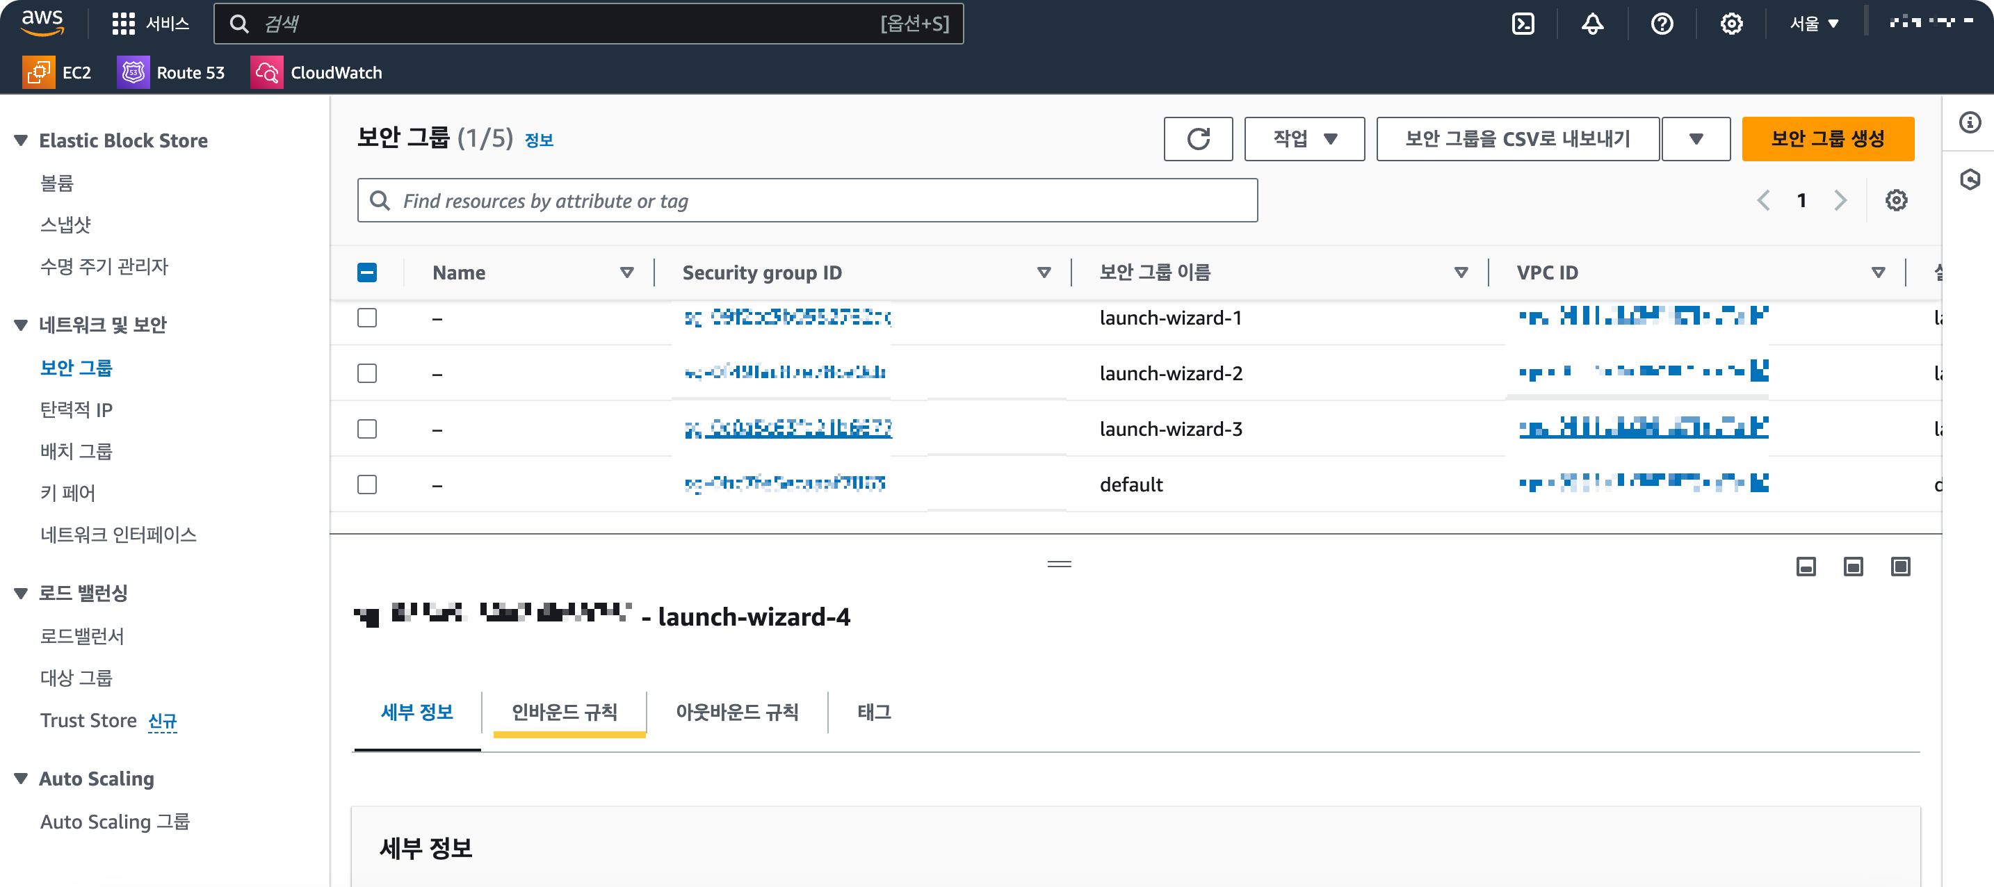Open the AWS services grid menu
The image size is (1994, 887).
(123, 24)
